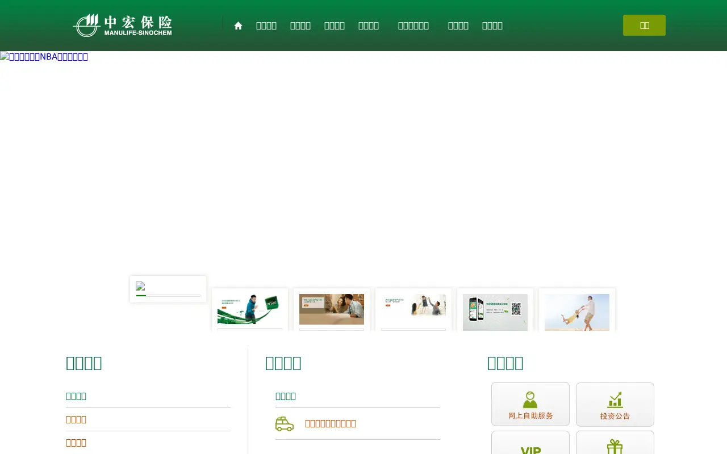Select the broken-image carousel thumbnail
727x454 pixels.
[x=168, y=289]
